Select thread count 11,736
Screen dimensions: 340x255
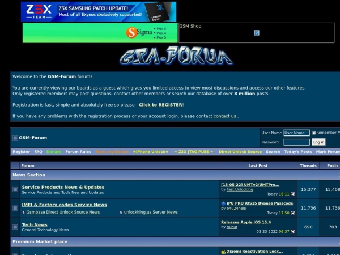click(x=308, y=208)
